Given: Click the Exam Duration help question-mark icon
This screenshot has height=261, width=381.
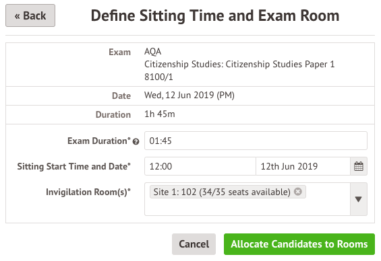Looking at the screenshot, I should (x=136, y=142).
